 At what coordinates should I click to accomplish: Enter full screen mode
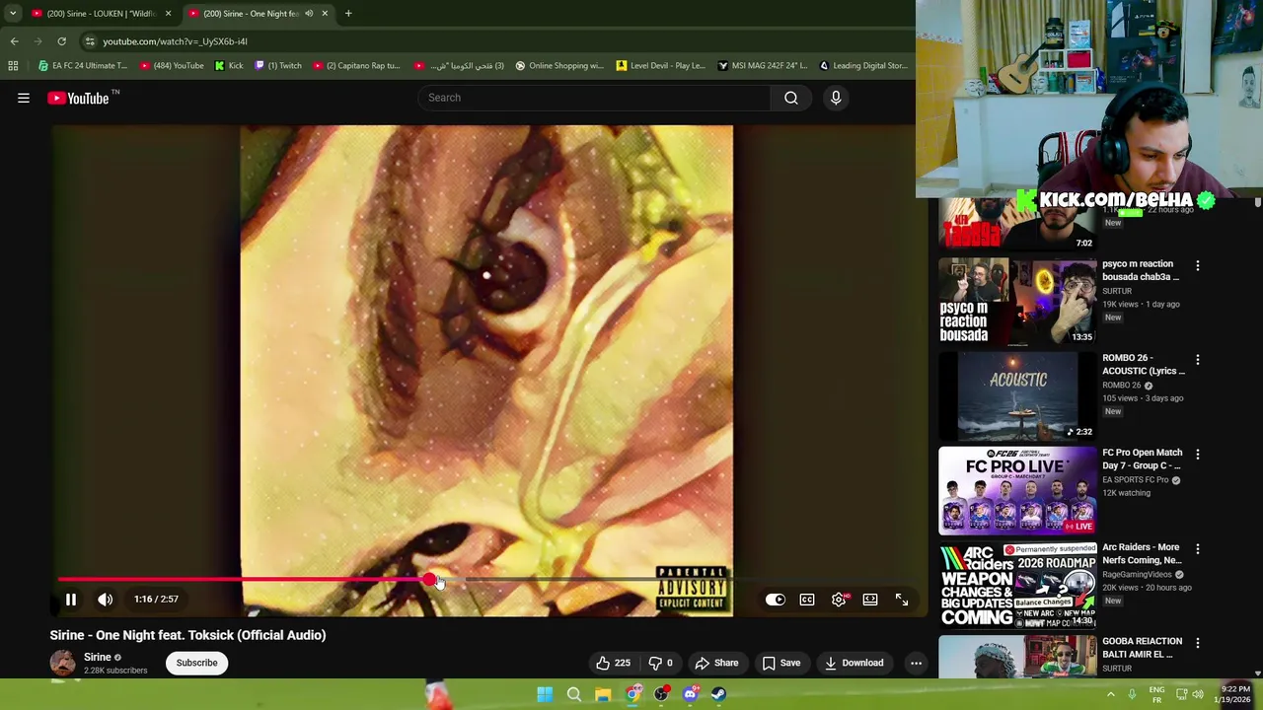point(902,600)
